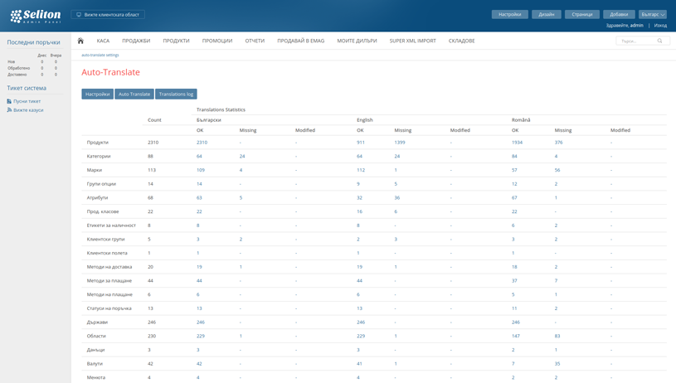Click the top 'Добавки' button
The width and height of the screenshot is (676, 383).
pyautogui.click(x=619, y=14)
